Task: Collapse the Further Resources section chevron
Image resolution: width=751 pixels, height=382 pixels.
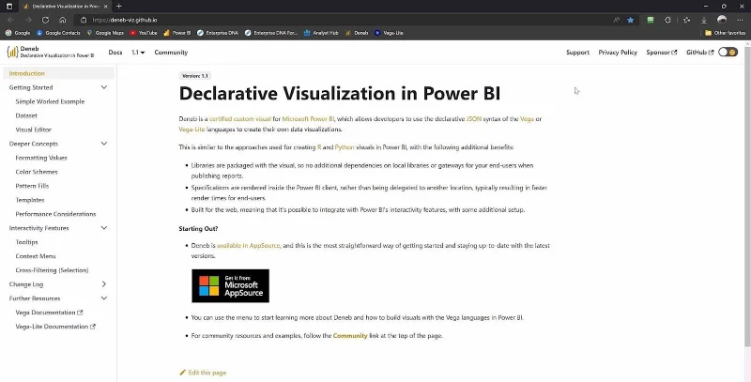Action: 104,298
